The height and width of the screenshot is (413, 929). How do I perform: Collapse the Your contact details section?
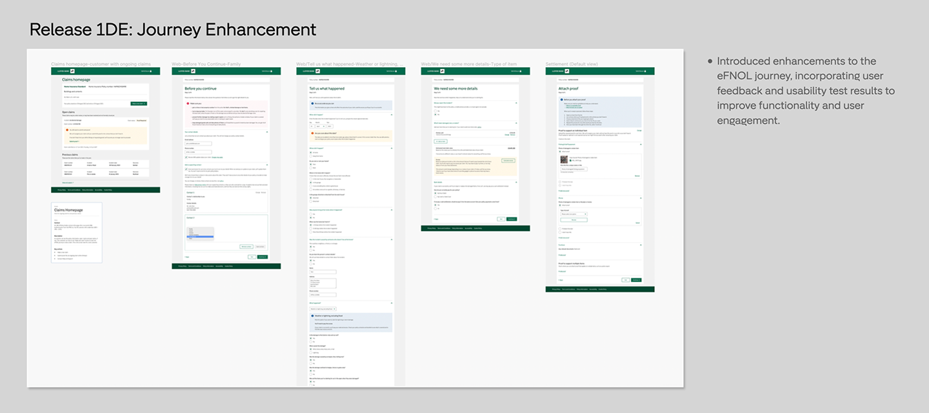click(x=267, y=132)
